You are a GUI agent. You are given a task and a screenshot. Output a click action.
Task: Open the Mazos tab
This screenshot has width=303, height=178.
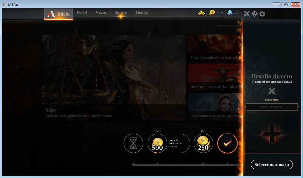click(x=101, y=12)
